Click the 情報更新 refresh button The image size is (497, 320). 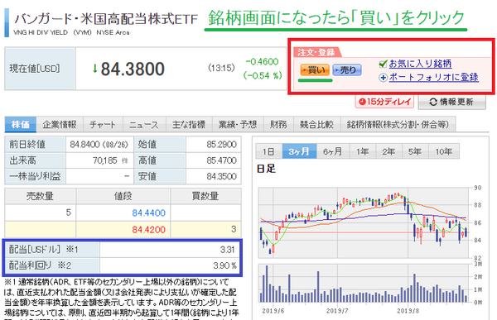coord(451,102)
